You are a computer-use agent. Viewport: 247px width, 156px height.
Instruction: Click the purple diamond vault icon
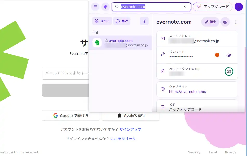105,7
